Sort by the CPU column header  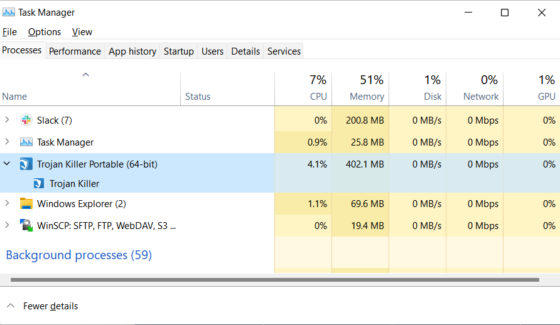pos(303,88)
